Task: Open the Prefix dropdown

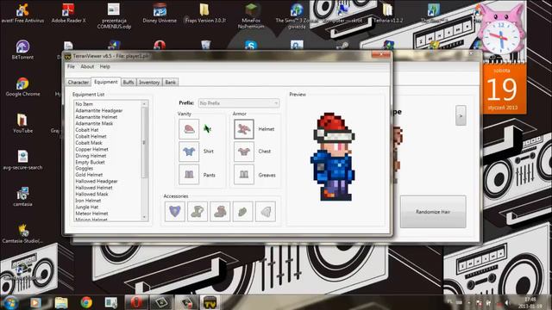Action: click(x=239, y=103)
